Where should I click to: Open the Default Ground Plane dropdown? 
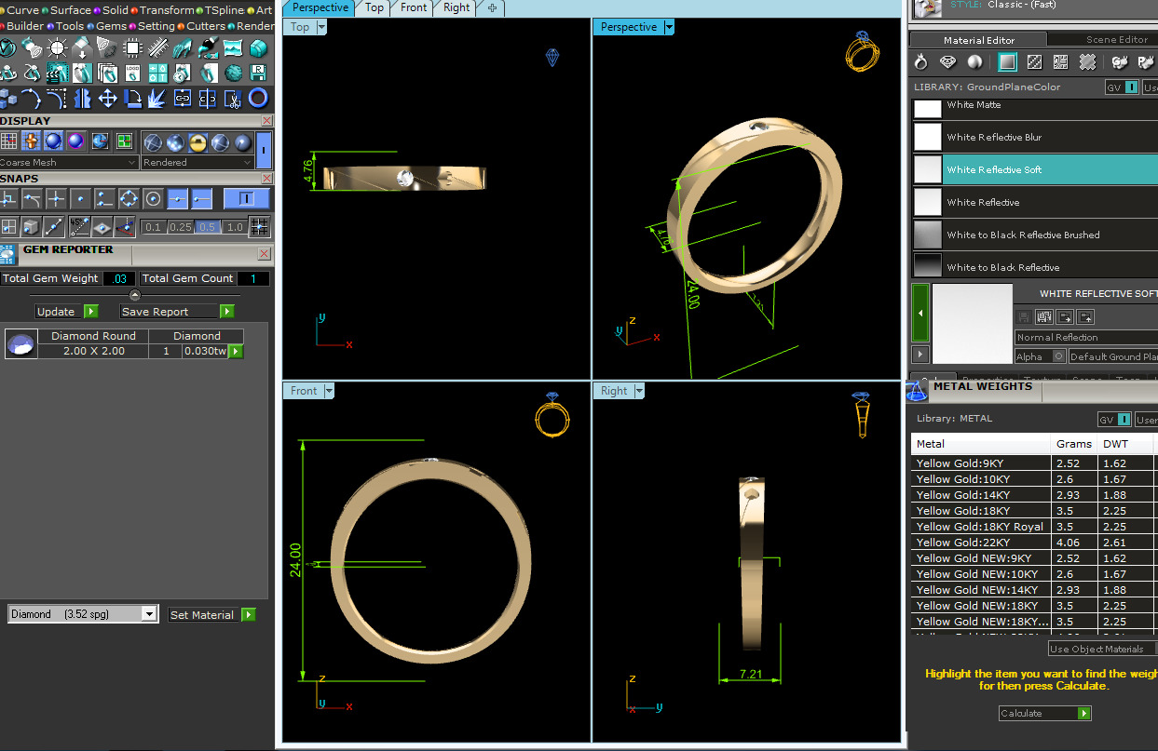pos(1112,356)
